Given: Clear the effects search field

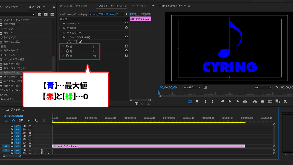Looking at the screenshot, I should tap(33, 15).
